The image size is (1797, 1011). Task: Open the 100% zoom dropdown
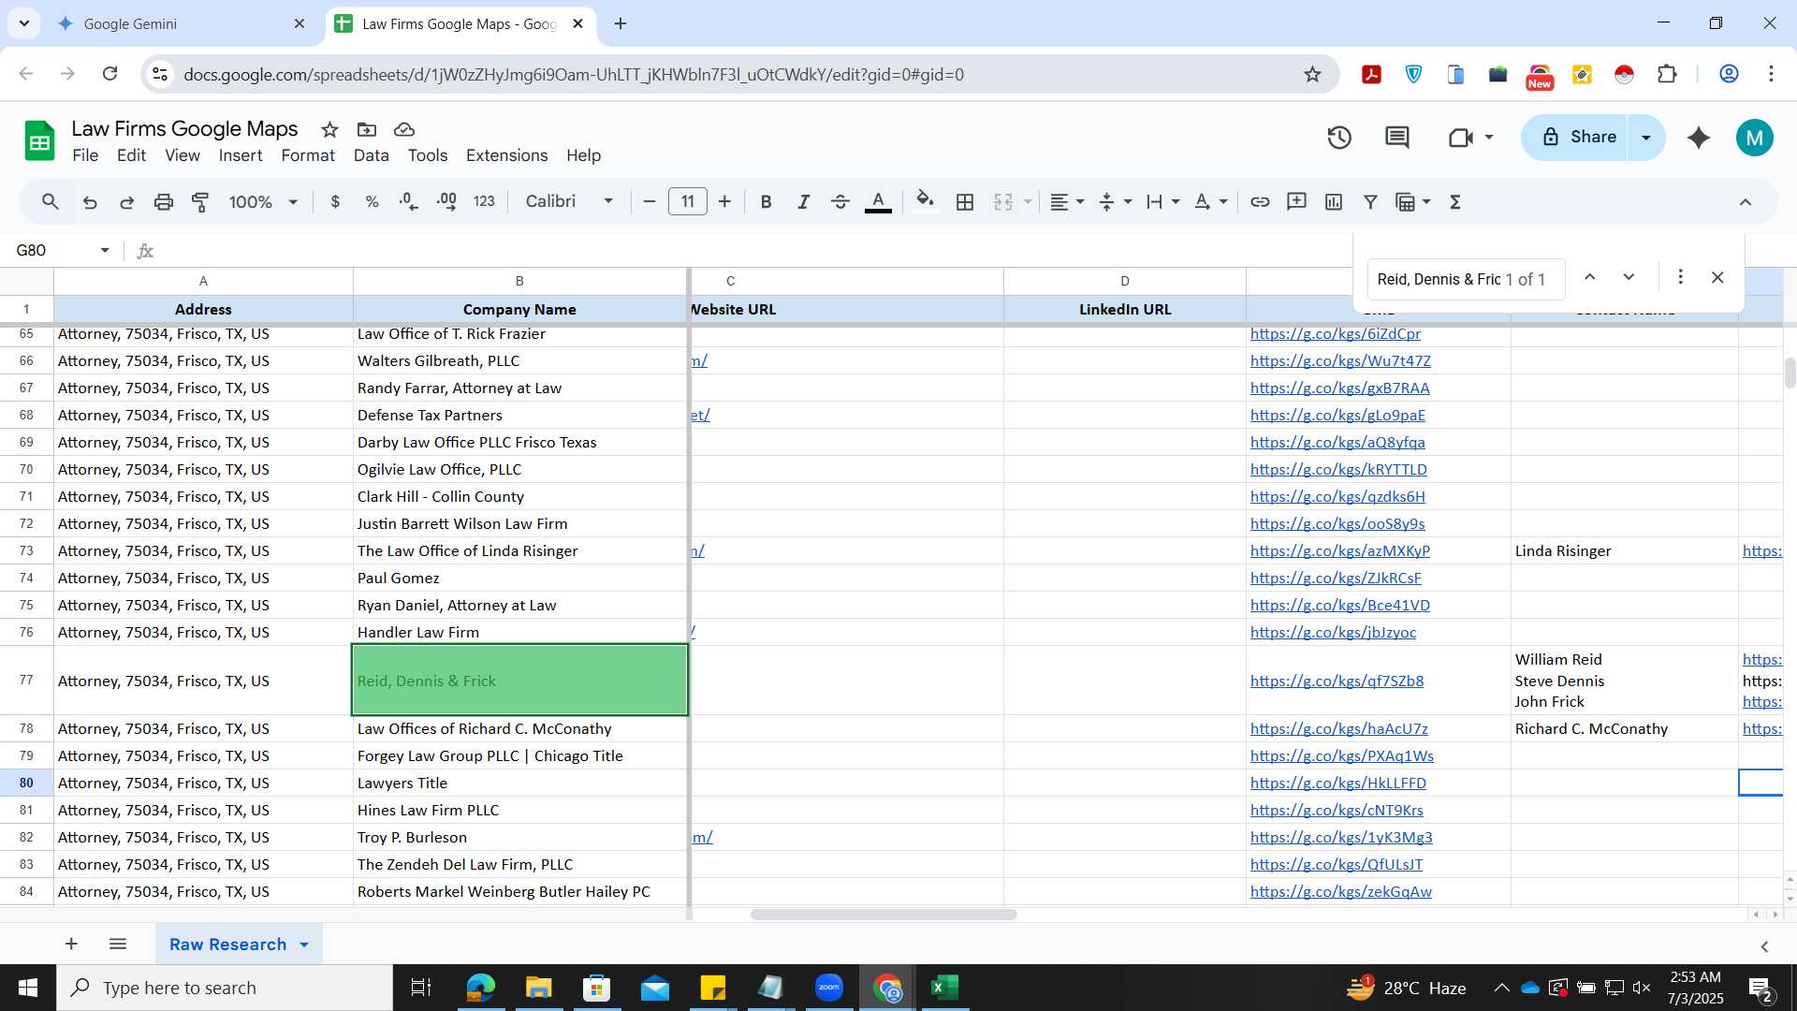tap(262, 201)
